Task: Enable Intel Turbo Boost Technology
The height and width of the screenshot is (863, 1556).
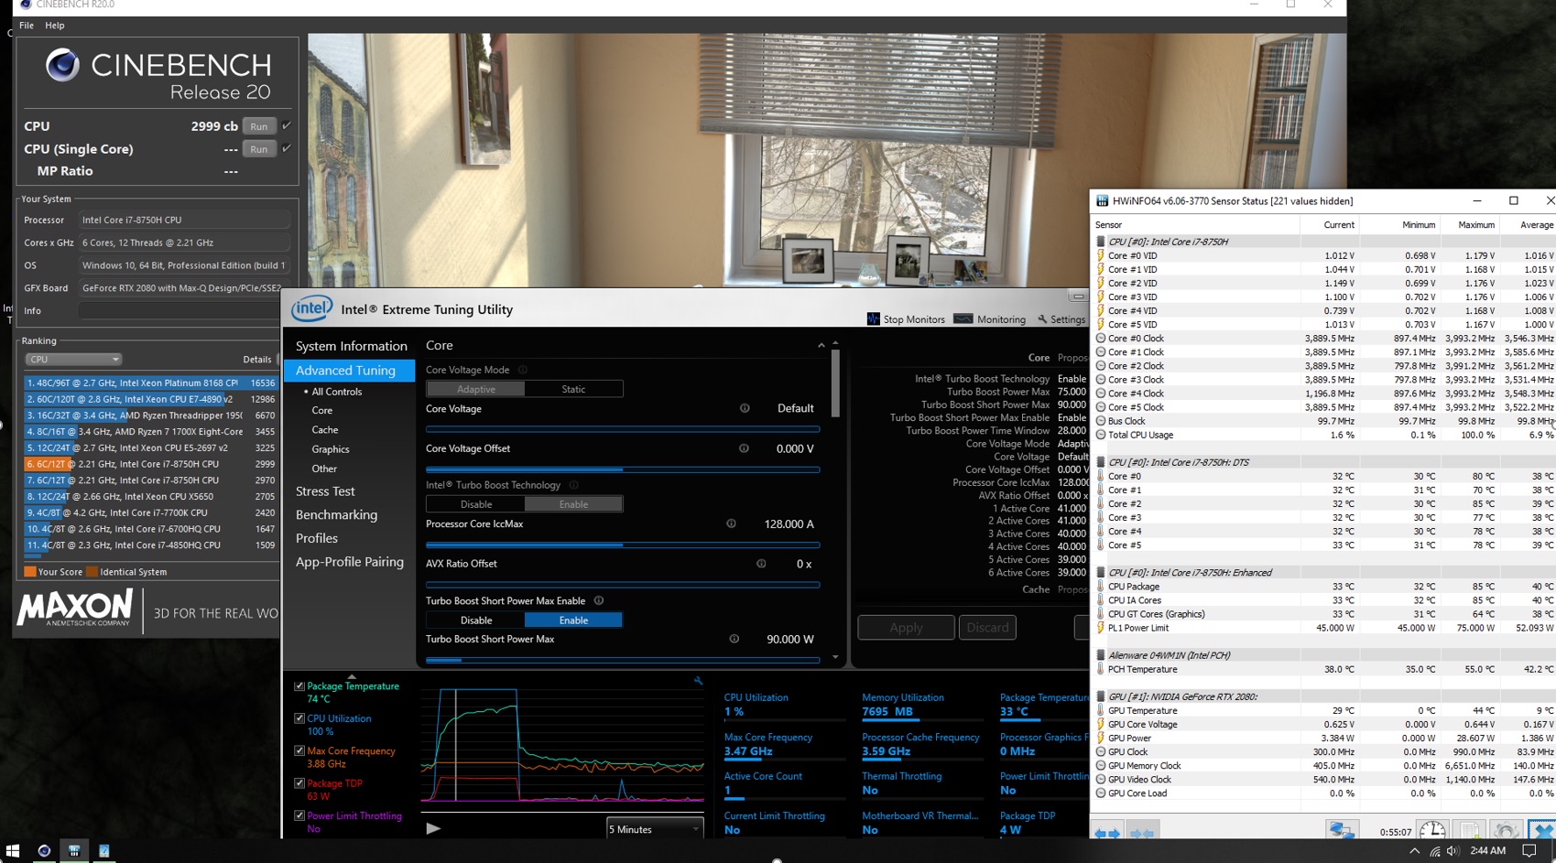Action: tap(573, 504)
